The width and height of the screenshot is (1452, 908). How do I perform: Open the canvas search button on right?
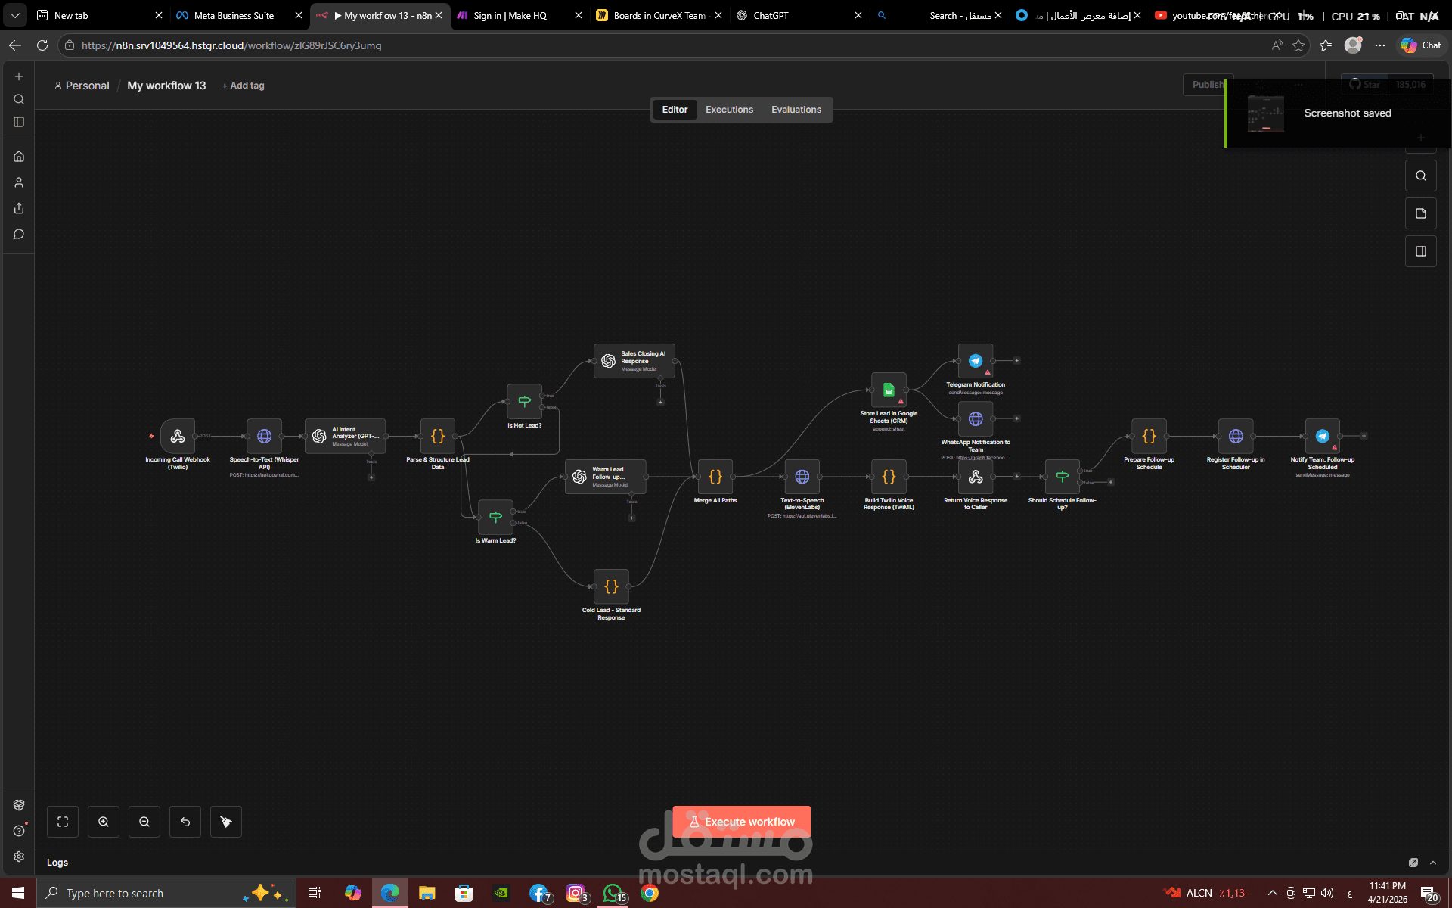1421,176
